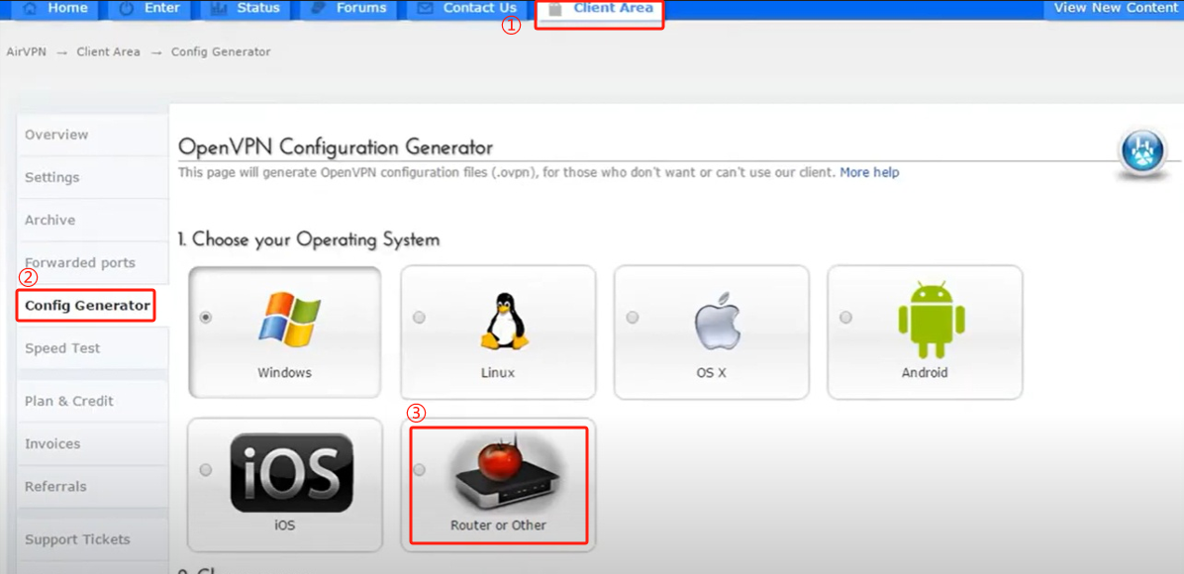The image size is (1184, 574).
Task: Click the tomato router icon
Action: (506, 474)
